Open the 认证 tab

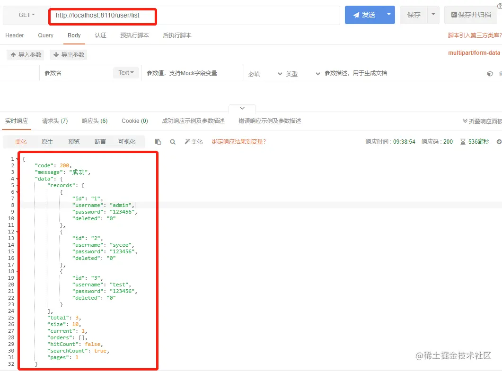pos(100,35)
